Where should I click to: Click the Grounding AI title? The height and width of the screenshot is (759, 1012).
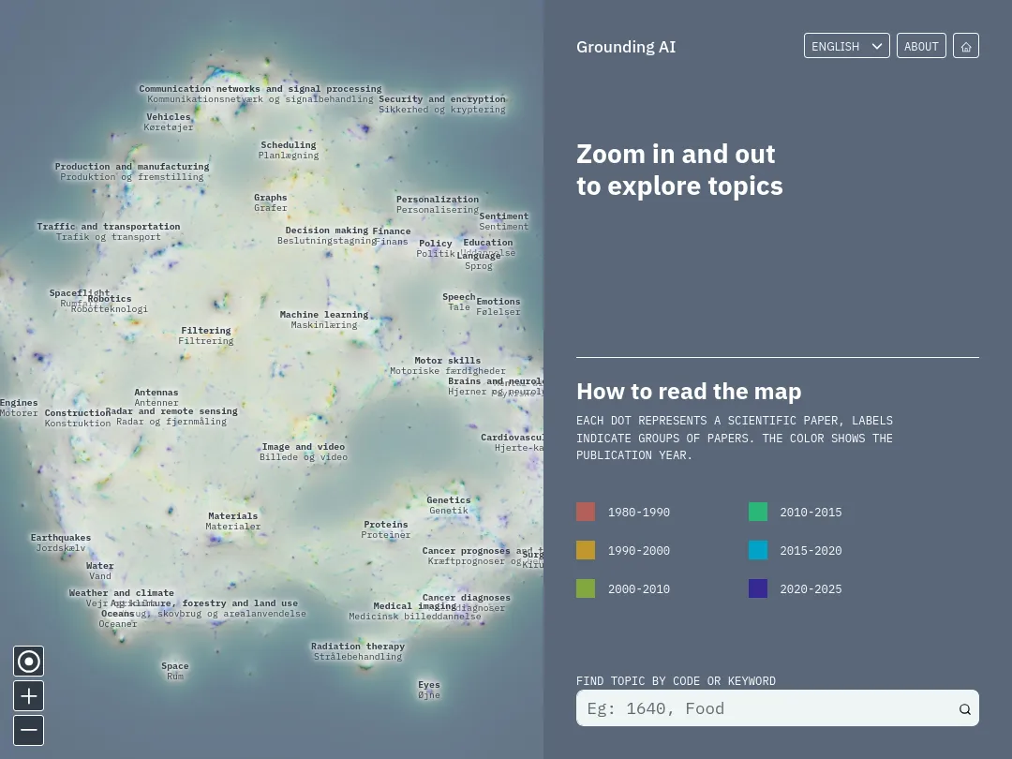pos(625,47)
